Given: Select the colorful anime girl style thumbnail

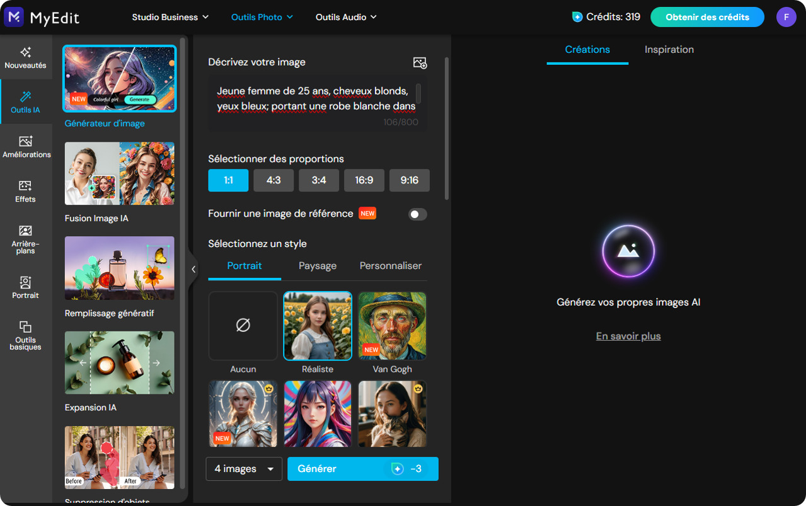Looking at the screenshot, I should (x=318, y=414).
